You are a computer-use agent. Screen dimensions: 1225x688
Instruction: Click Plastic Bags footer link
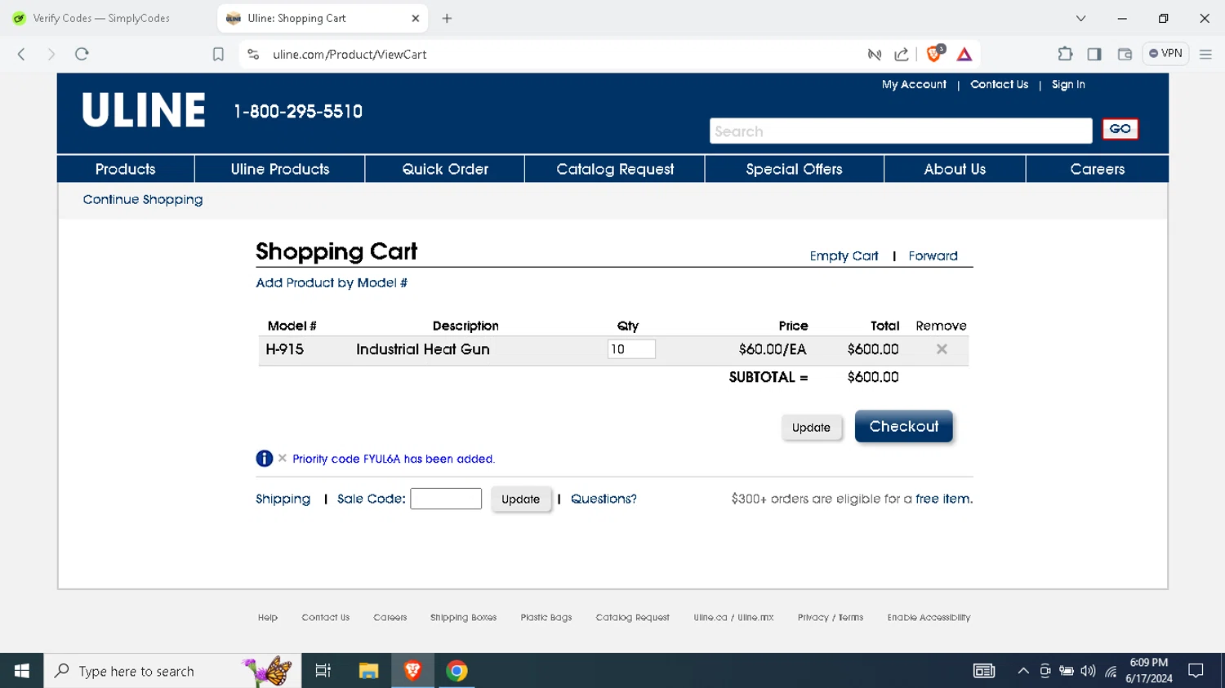[546, 618]
